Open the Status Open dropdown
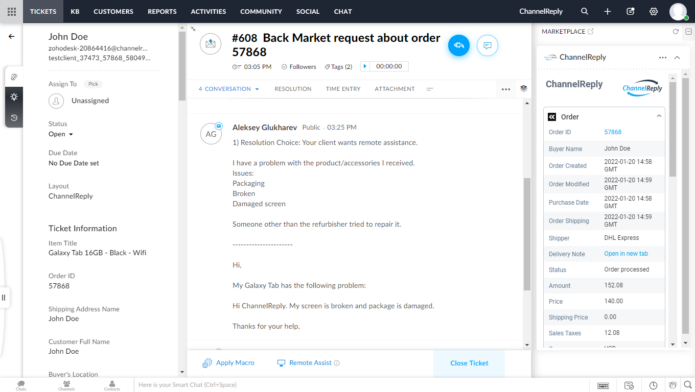 coord(61,134)
